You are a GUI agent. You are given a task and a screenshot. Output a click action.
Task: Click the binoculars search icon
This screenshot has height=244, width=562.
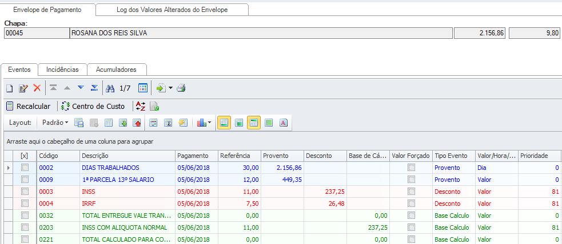110,88
